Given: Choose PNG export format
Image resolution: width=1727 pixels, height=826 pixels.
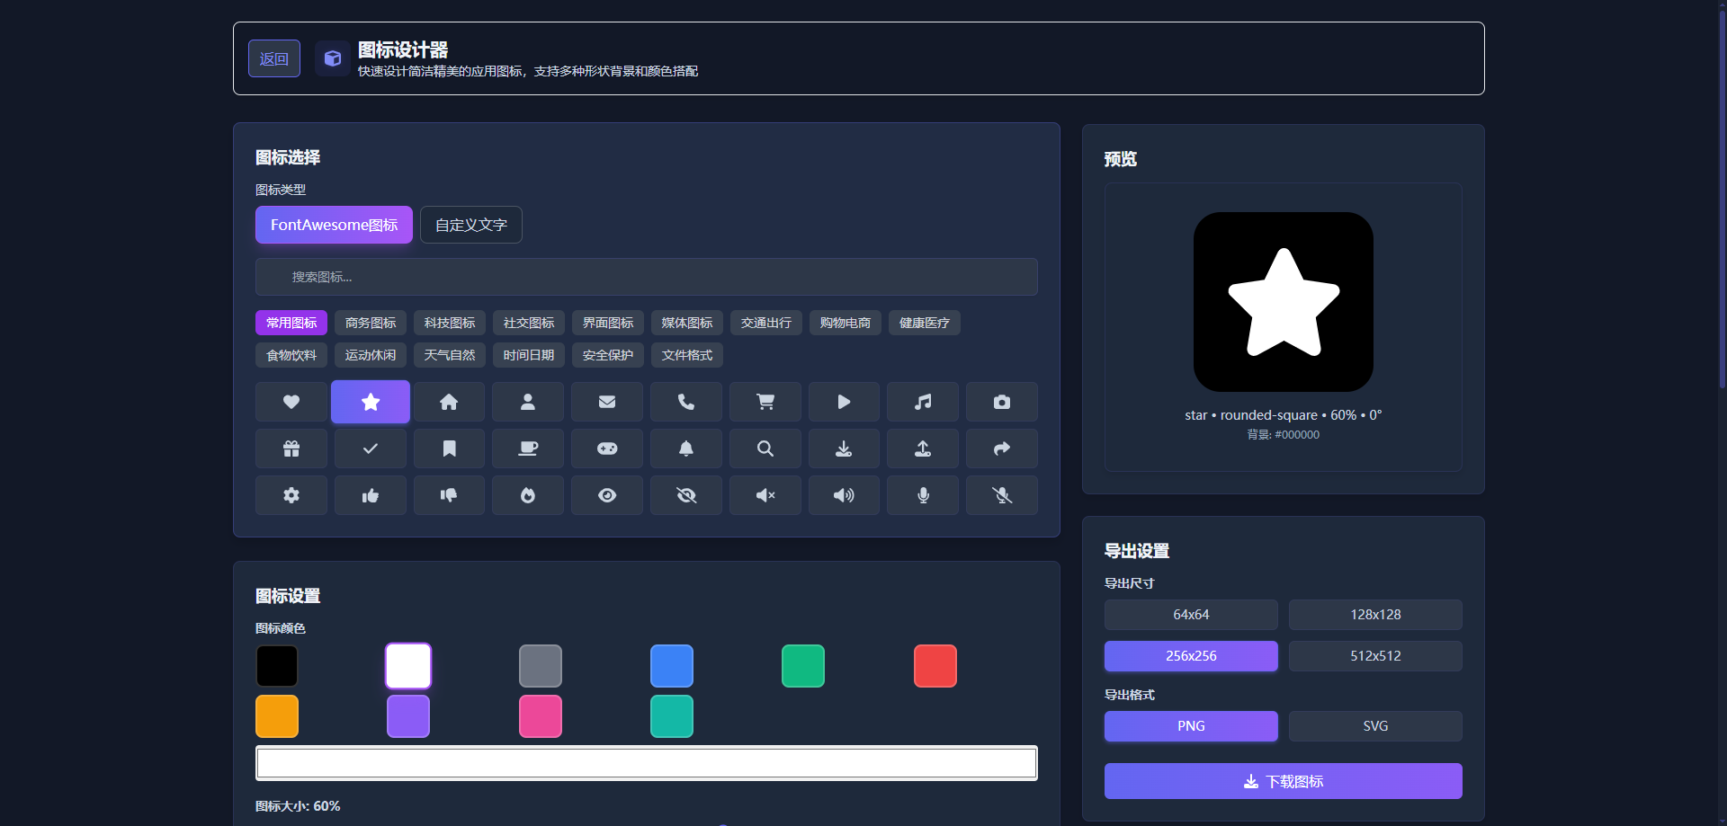Looking at the screenshot, I should (x=1191, y=726).
